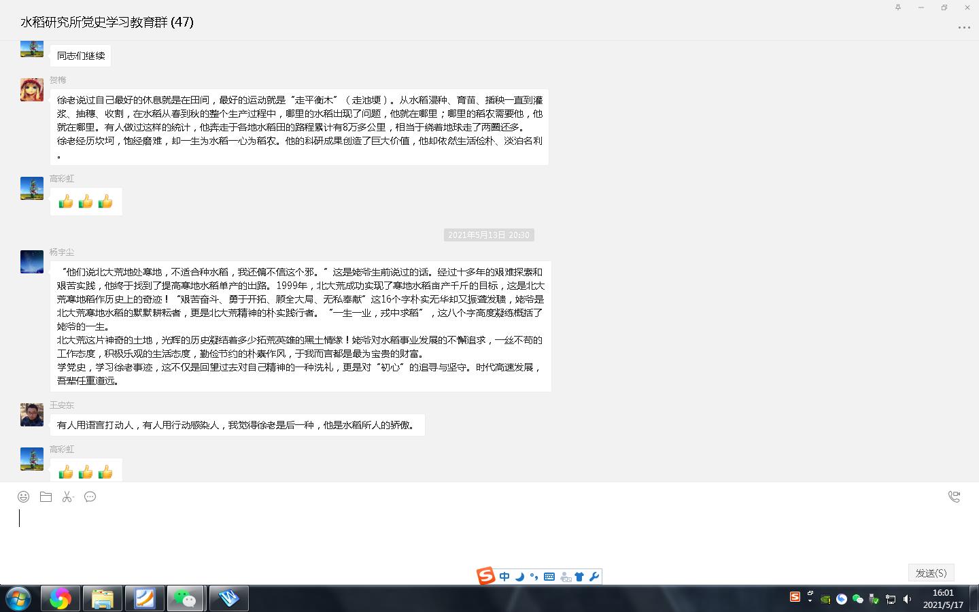Image resolution: width=979 pixels, height=612 pixels.
Task: Click the timestamp 2021年5月13日 20:30
Action: click(489, 235)
